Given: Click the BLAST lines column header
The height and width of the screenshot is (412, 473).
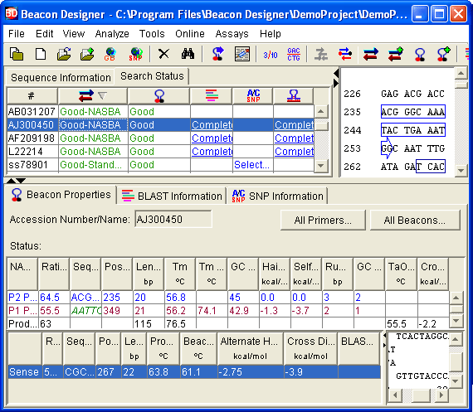Looking at the screenshot, I should pyautogui.click(x=212, y=96).
